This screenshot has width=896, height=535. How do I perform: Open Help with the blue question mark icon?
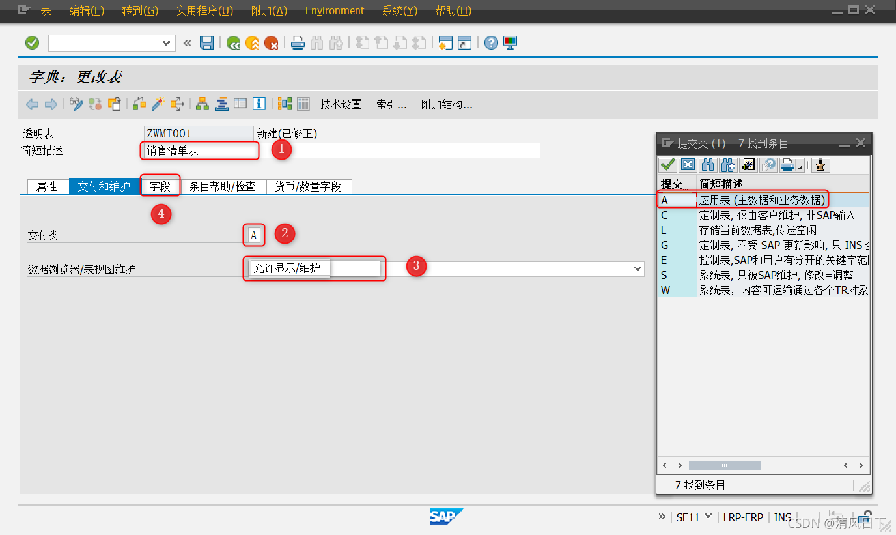click(x=491, y=43)
